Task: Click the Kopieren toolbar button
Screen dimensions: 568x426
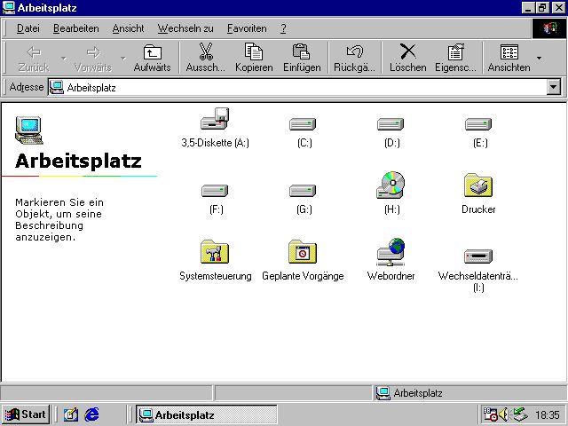Action: 254,58
